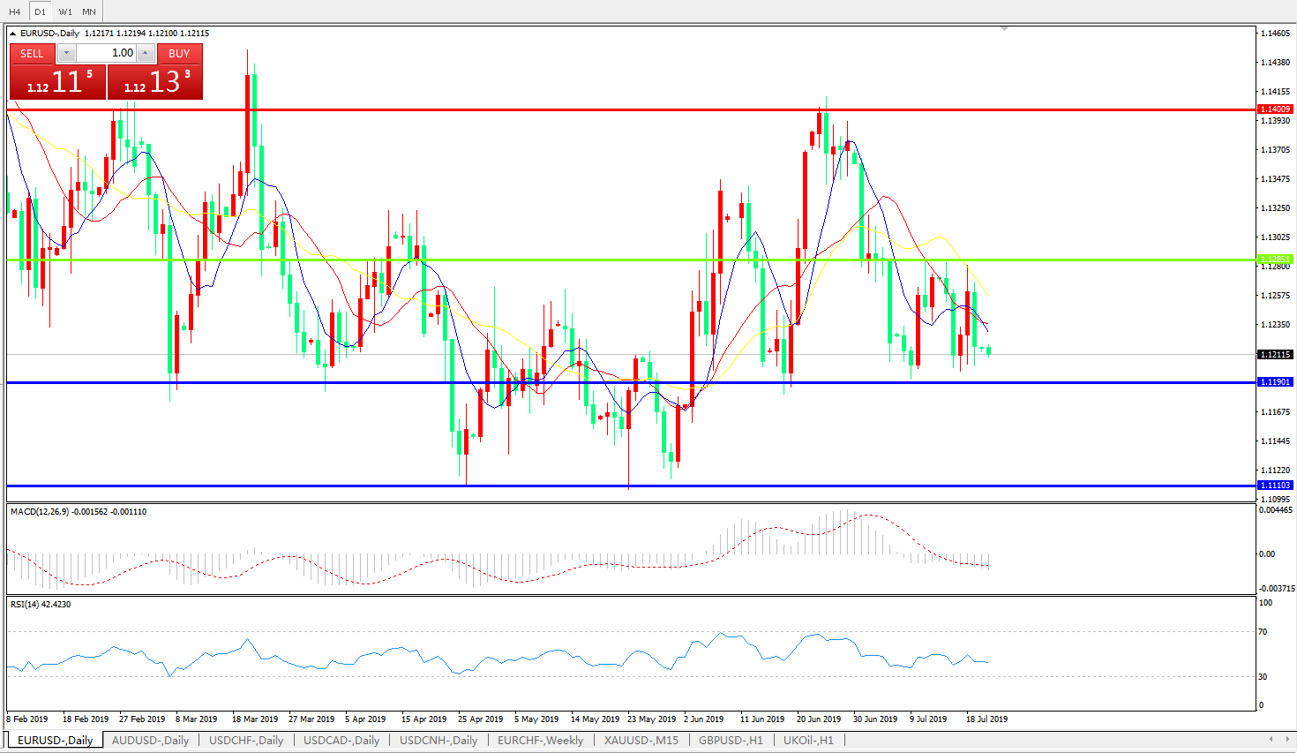1297x753 pixels.
Task: Collapse the one-click trading panel triangle
Action: (13, 34)
